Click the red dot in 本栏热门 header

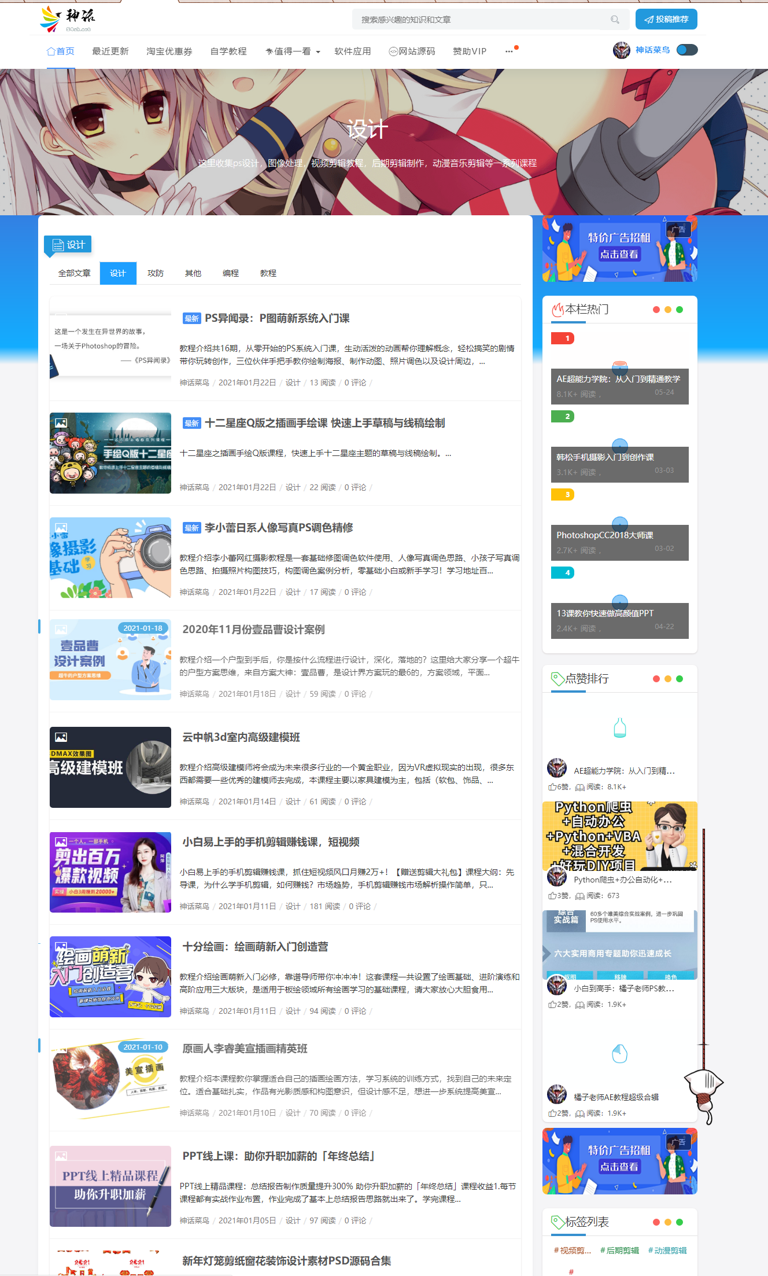[656, 310]
